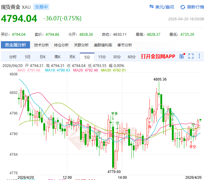Screen dimensions: 204x180
Task: Select the 贵金属分析 tab
Action: [15, 45]
